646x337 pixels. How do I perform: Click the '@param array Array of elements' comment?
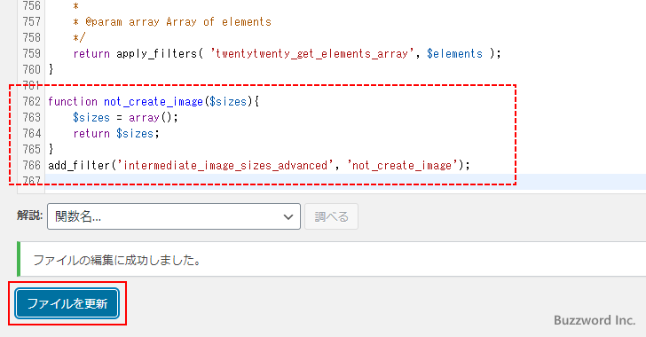click(x=172, y=22)
